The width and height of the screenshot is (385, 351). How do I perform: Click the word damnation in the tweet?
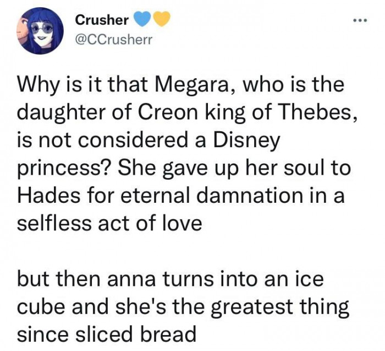pos(249,196)
